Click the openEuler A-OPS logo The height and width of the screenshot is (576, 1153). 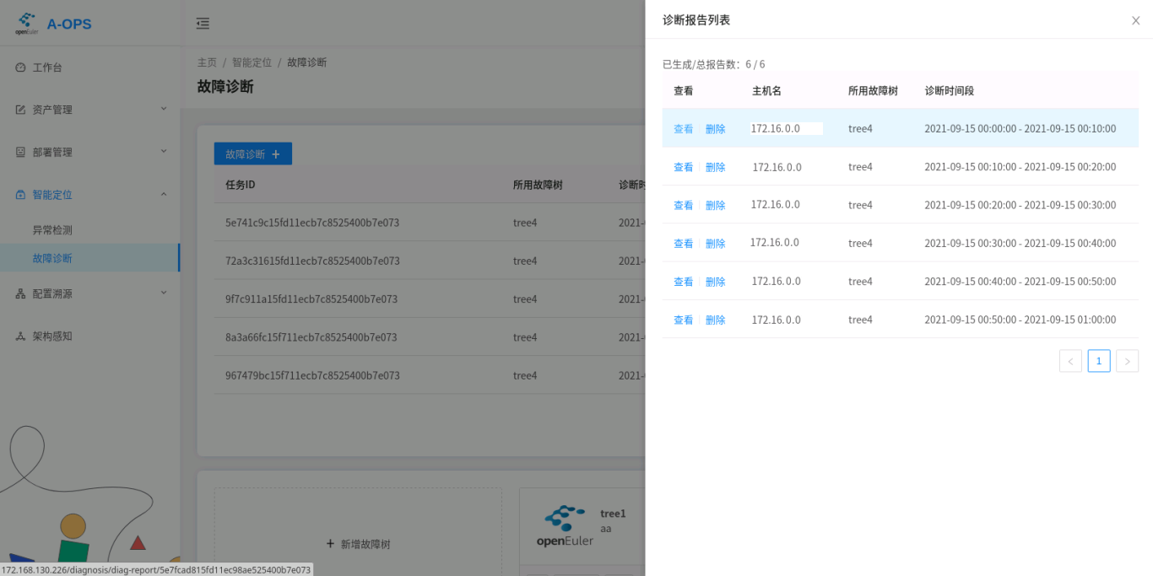click(27, 24)
